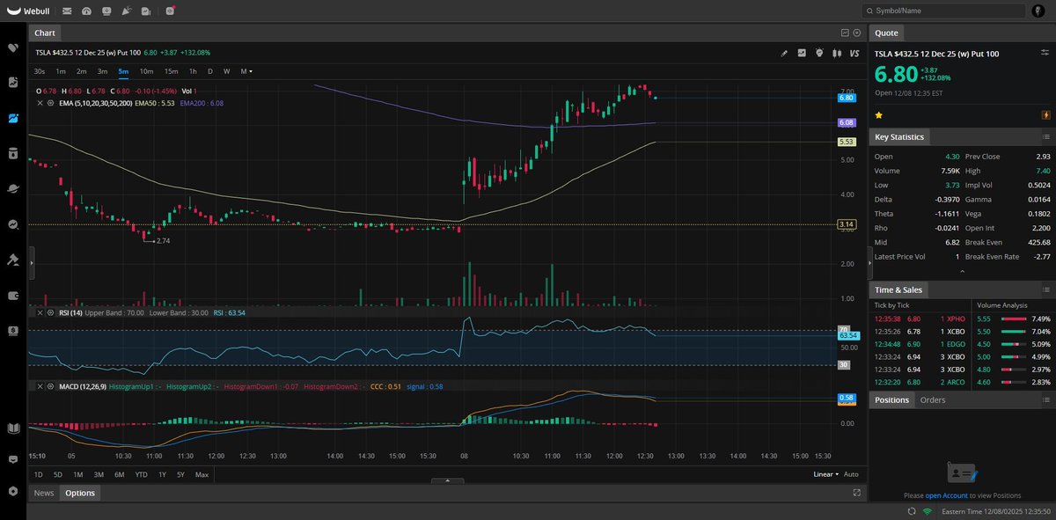Toggle MACD visibility eye

(x=50, y=386)
